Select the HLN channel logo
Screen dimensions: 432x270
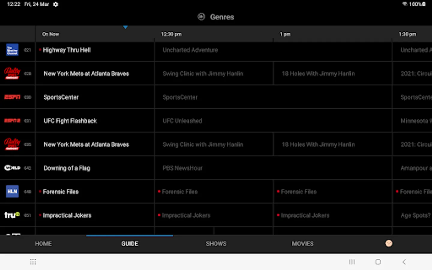pos(12,191)
